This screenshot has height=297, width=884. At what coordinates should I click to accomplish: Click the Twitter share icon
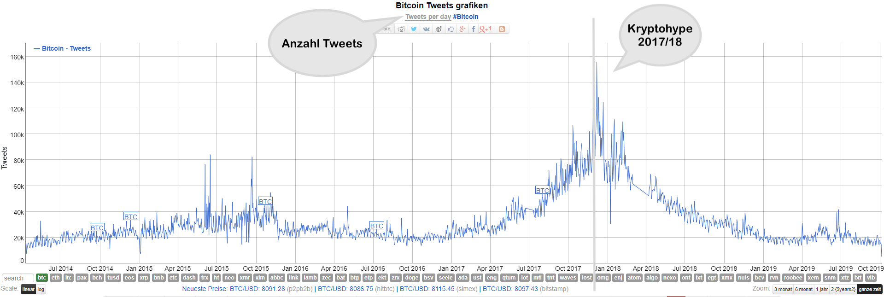414,29
